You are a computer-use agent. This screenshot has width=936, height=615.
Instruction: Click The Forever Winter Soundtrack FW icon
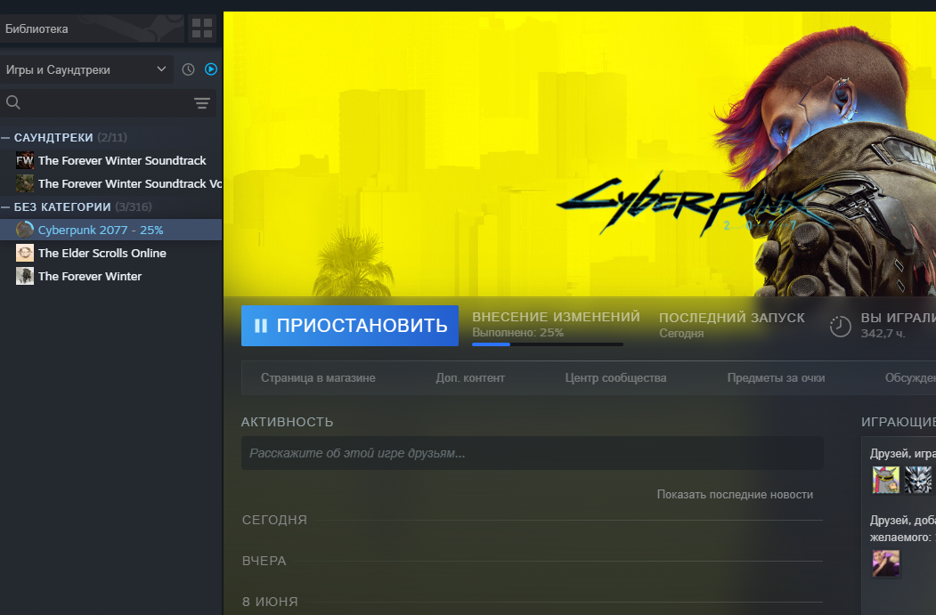pyautogui.click(x=24, y=160)
